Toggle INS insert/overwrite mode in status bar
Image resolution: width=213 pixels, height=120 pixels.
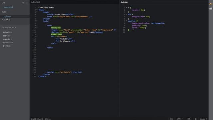point(171,119)
